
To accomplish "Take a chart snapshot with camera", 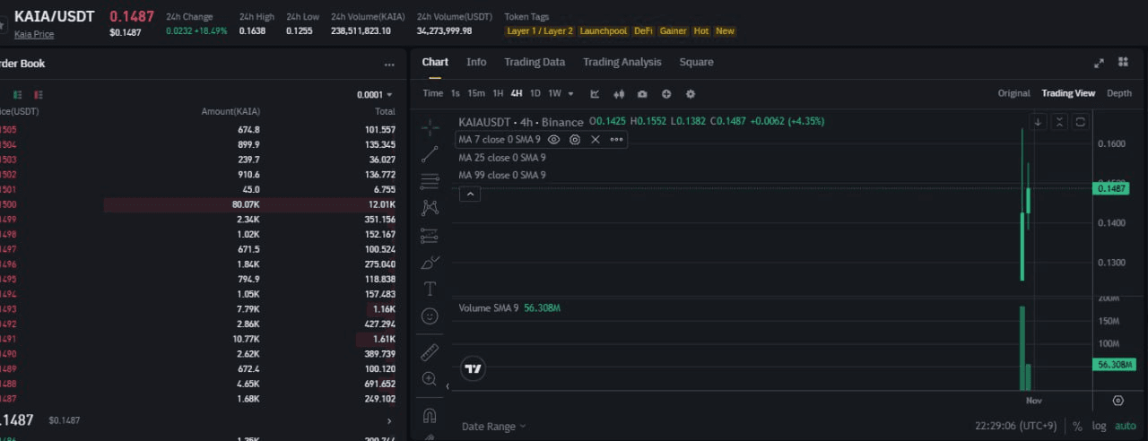I will pos(642,94).
